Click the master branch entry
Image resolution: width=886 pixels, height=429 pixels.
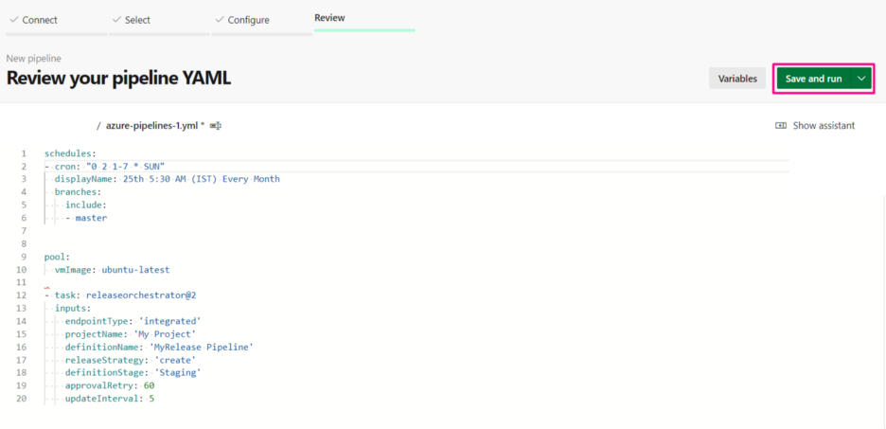(x=91, y=218)
